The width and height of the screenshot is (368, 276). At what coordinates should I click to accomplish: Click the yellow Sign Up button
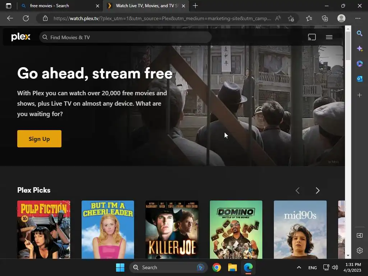tap(39, 139)
